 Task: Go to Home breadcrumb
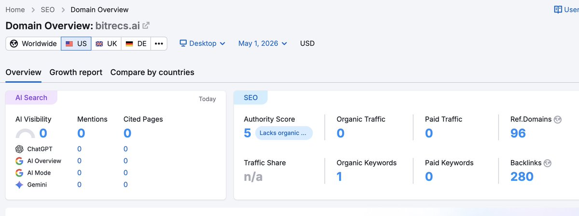(15, 10)
